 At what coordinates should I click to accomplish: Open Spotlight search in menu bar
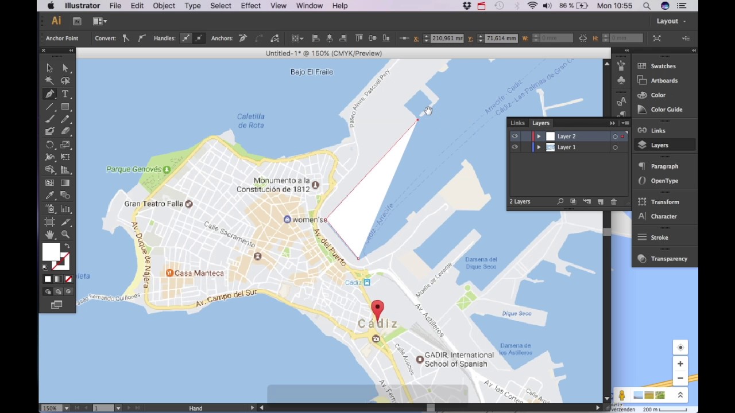tap(647, 6)
